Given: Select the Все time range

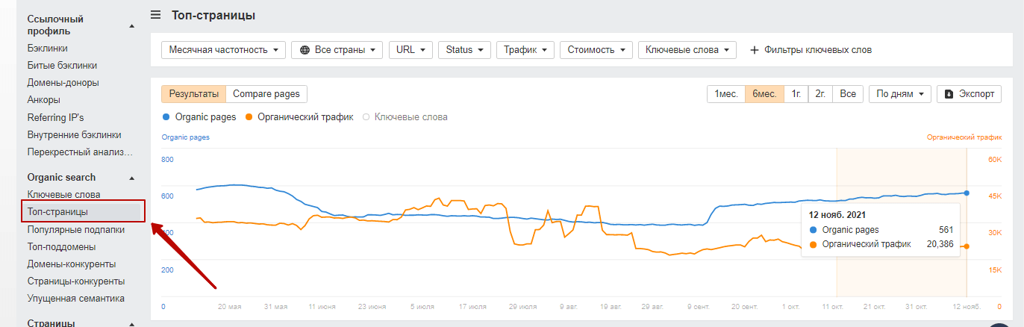Looking at the screenshot, I should tap(848, 94).
